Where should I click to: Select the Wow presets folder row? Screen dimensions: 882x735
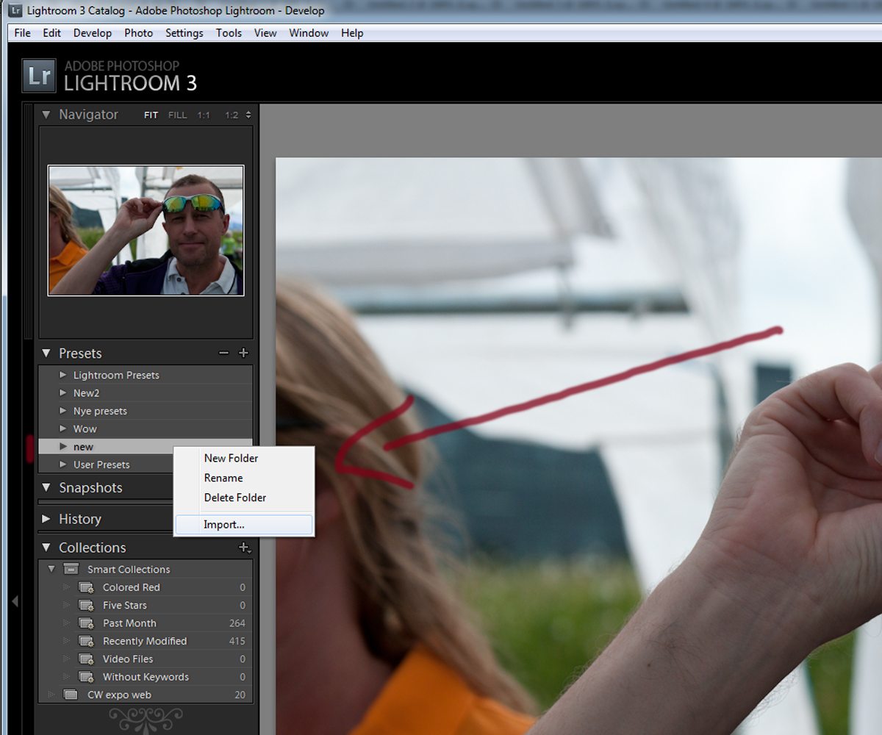pos(146,429)
